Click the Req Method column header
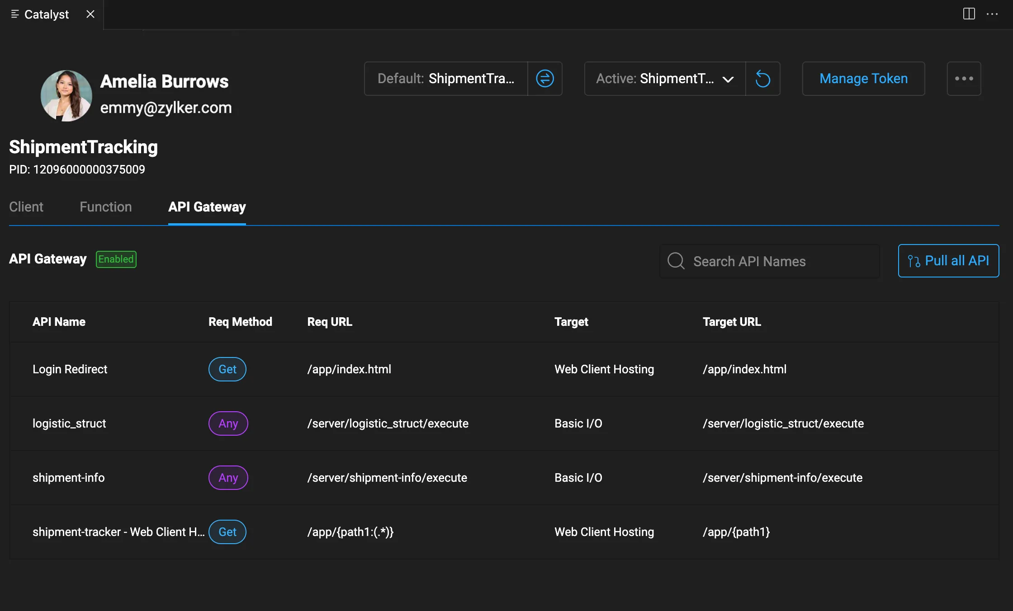The height and width of the screenshot is (611, 1013). click(x=240, y=322)
